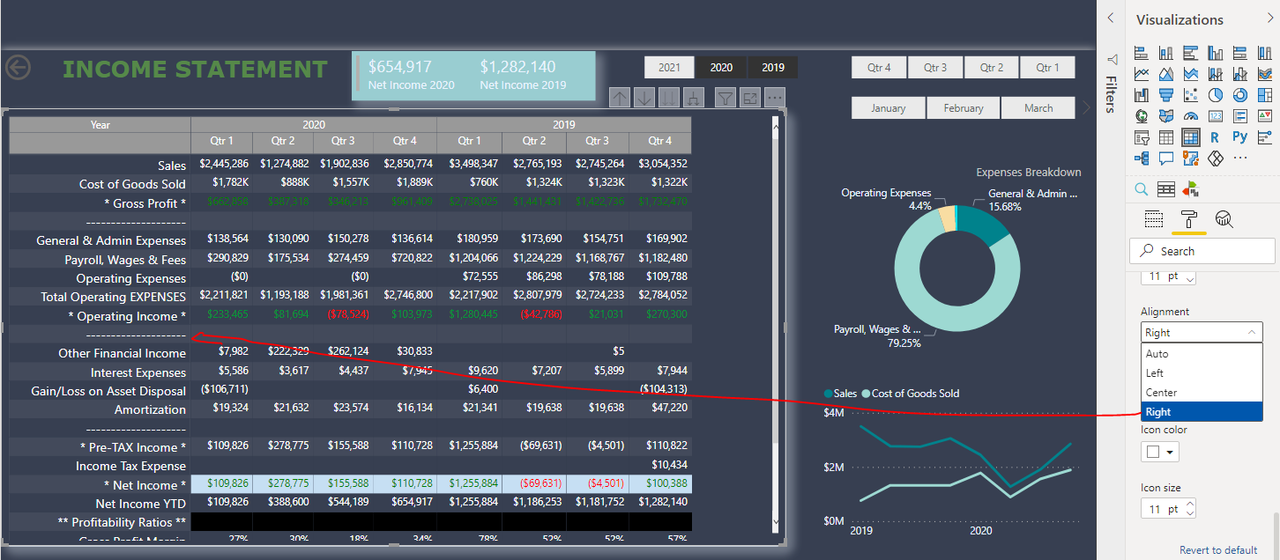The height and width of the screenshot is (560, 1280).
Task: Click the Net Income 2020 card
Action: point(412,75)
